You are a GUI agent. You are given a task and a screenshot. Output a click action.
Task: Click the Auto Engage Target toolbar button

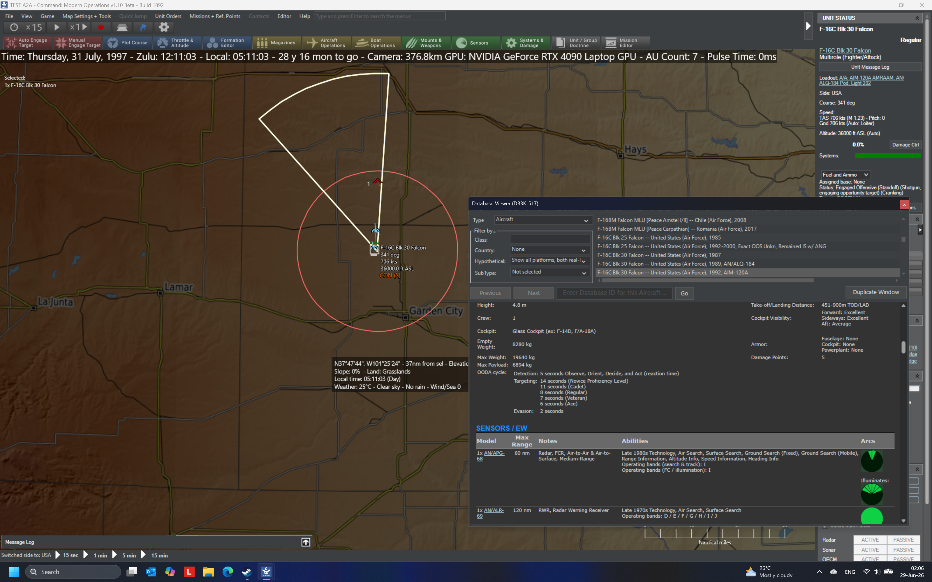[27, 43]
